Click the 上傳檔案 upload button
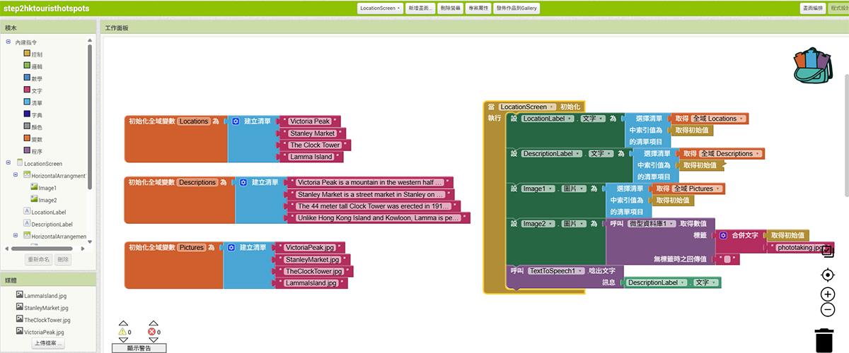Image resolution: width=849 pixels, height=353 pixels. (x=48, y=344)
